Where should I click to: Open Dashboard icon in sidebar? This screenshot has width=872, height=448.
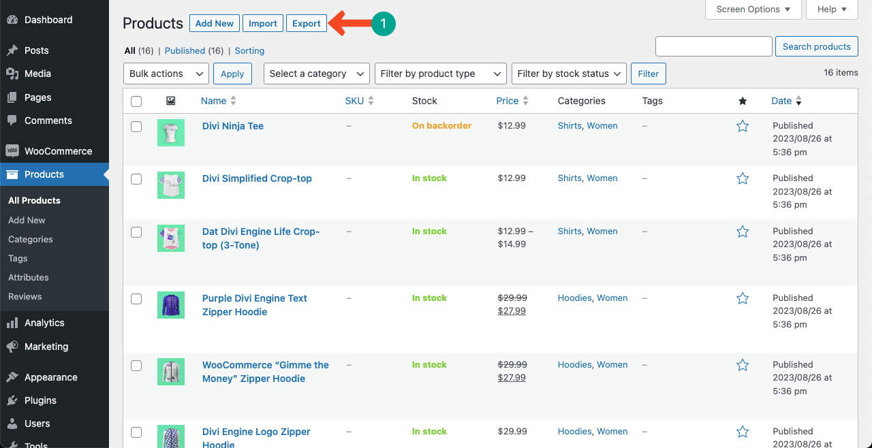click(x=12, y=20)
